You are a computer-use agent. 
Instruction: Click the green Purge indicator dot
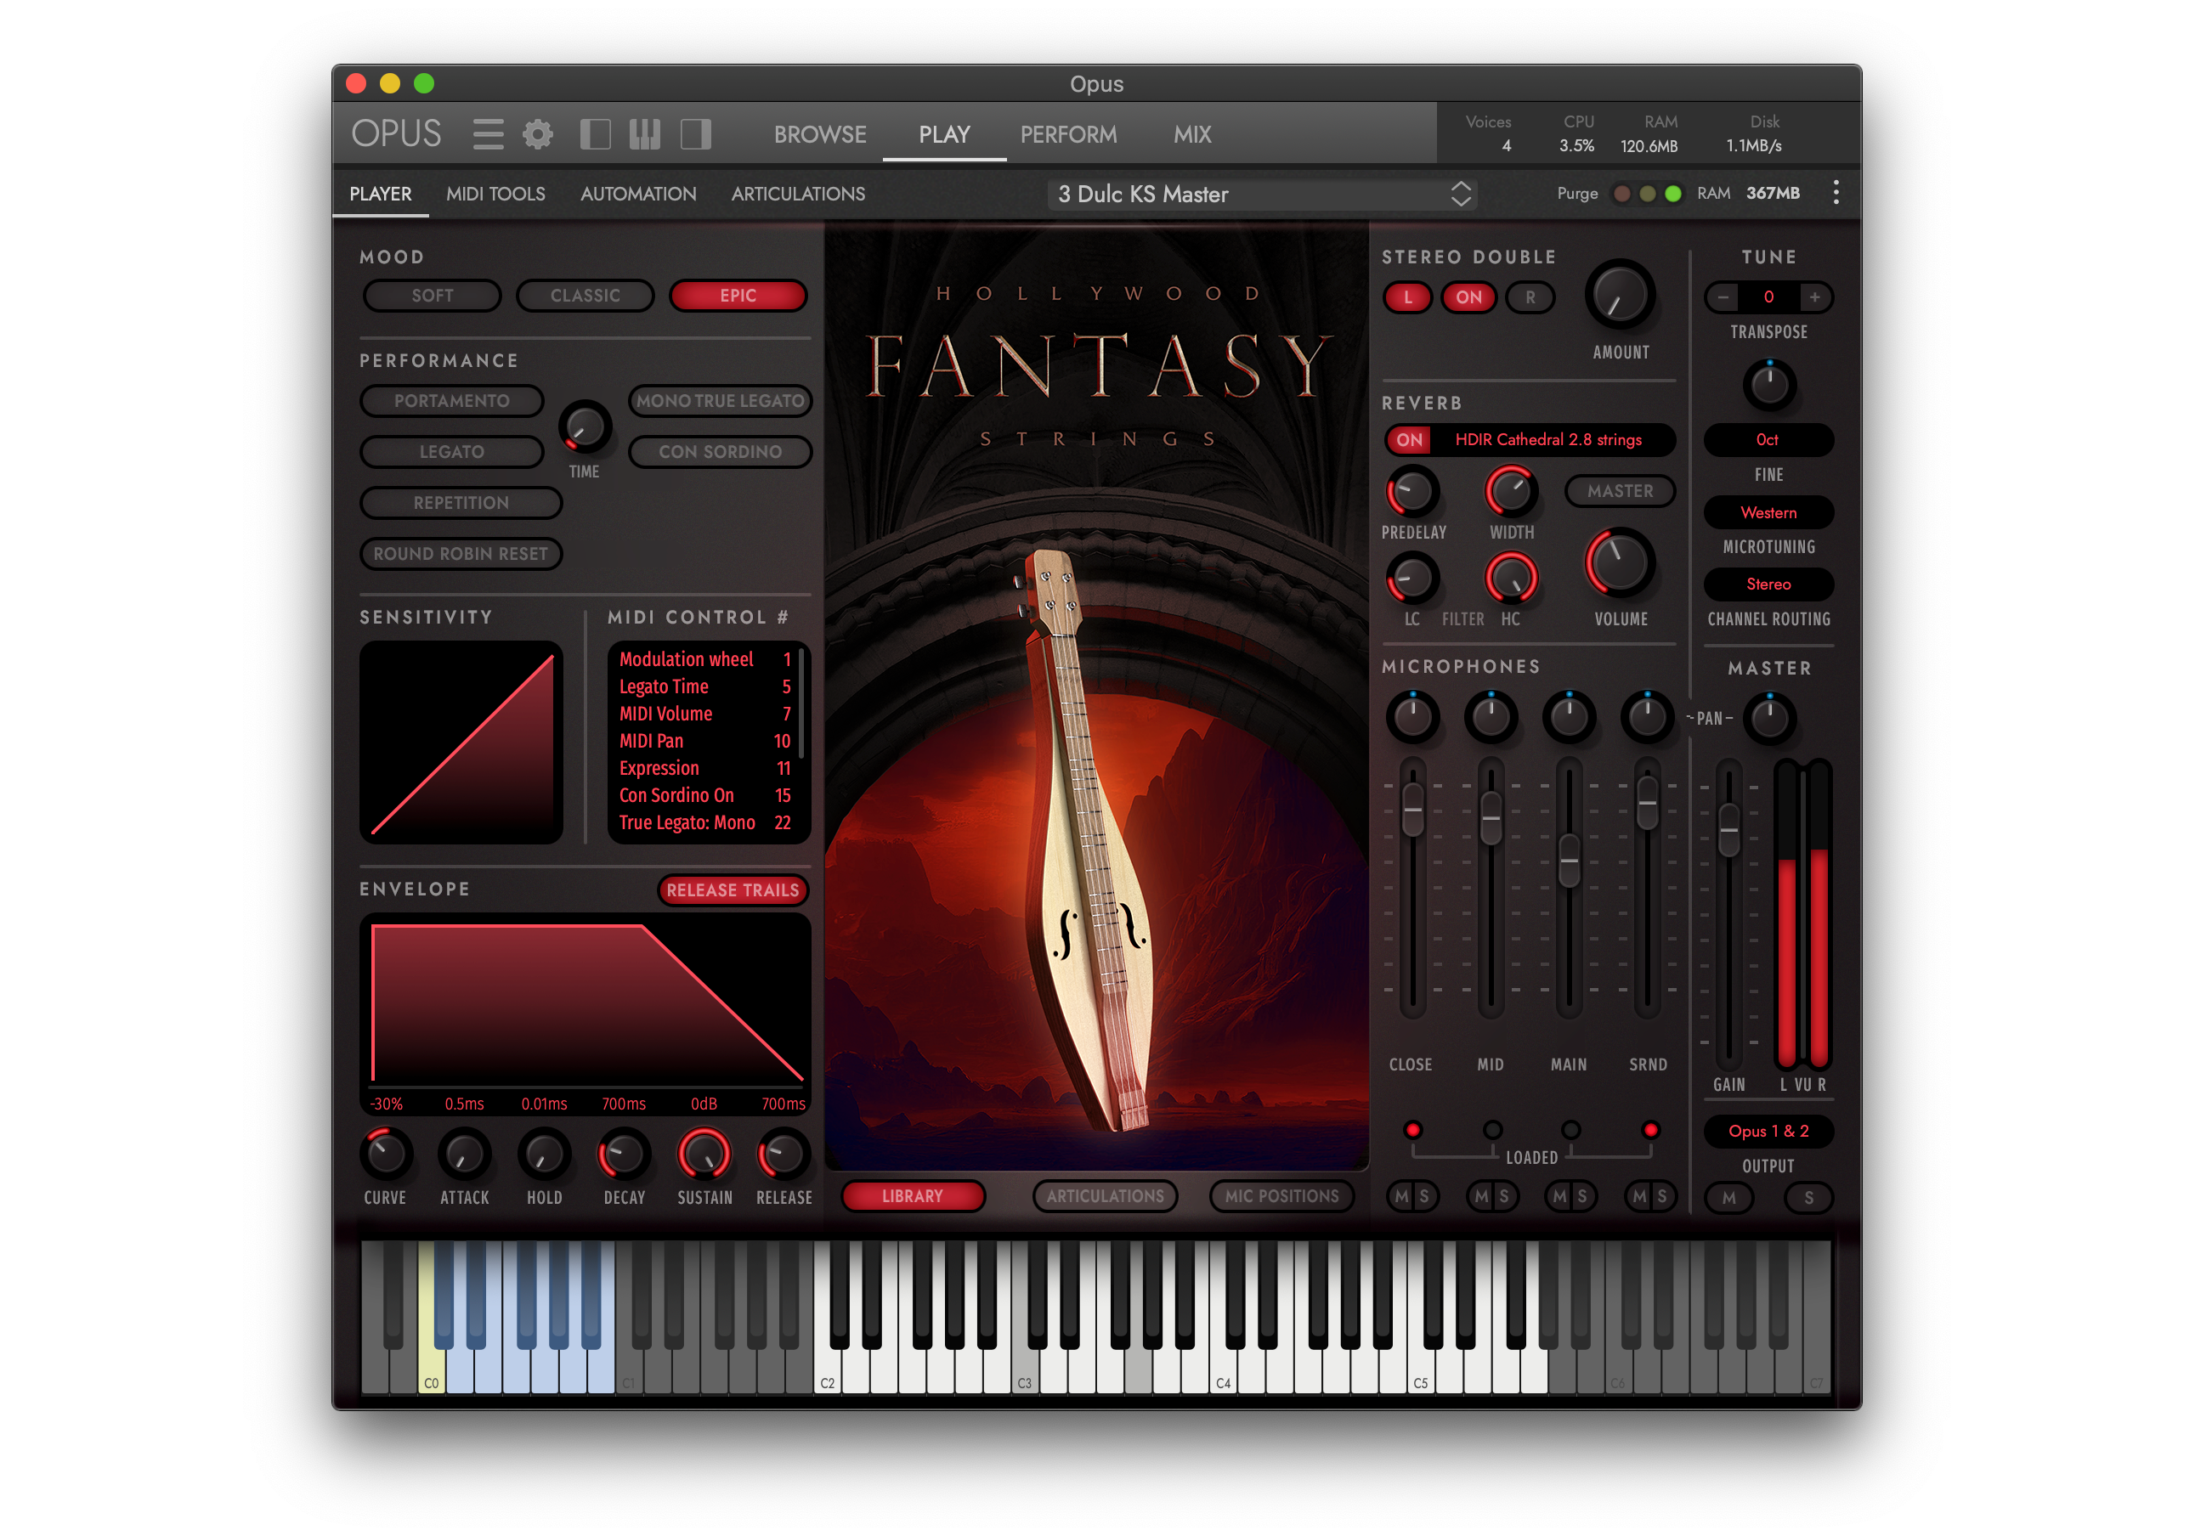pyautogui.click(x=1673, y=194)
